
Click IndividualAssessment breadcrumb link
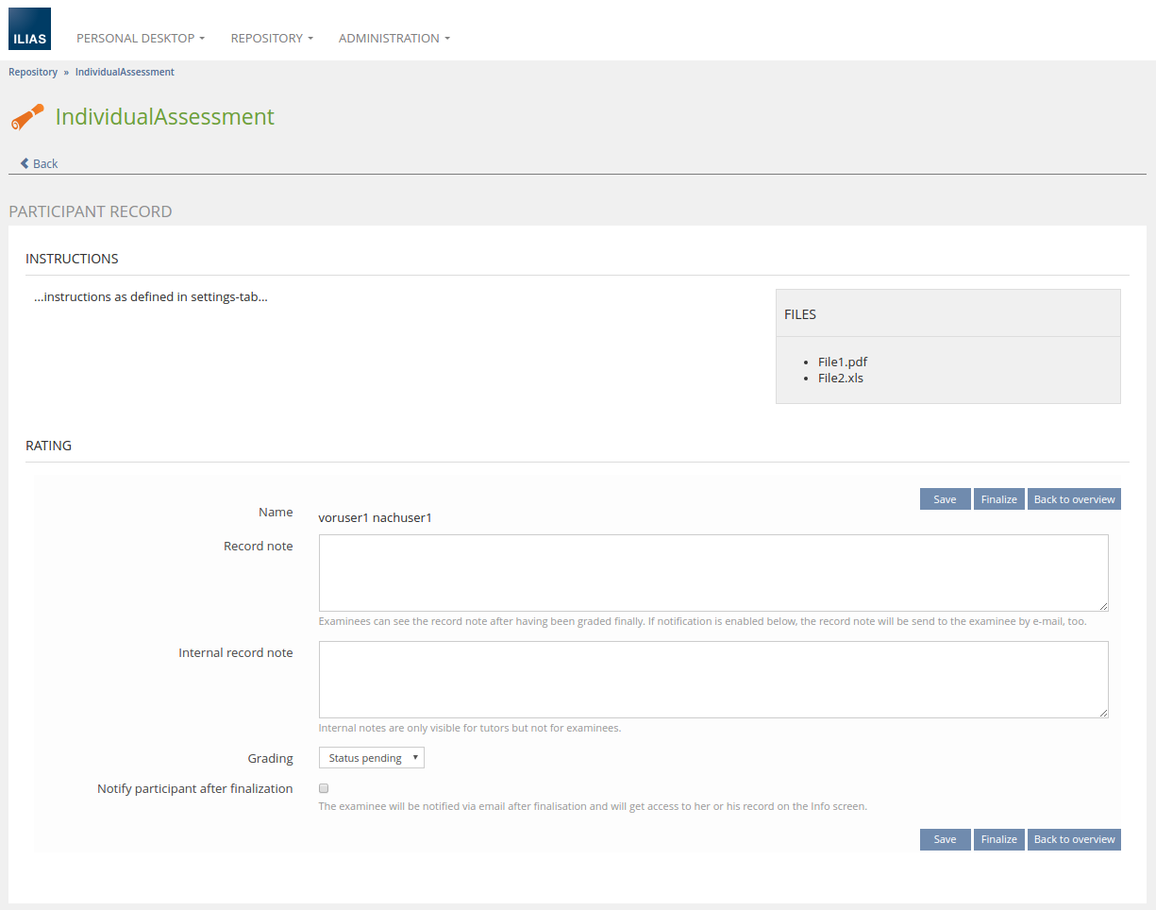point(125,72)
